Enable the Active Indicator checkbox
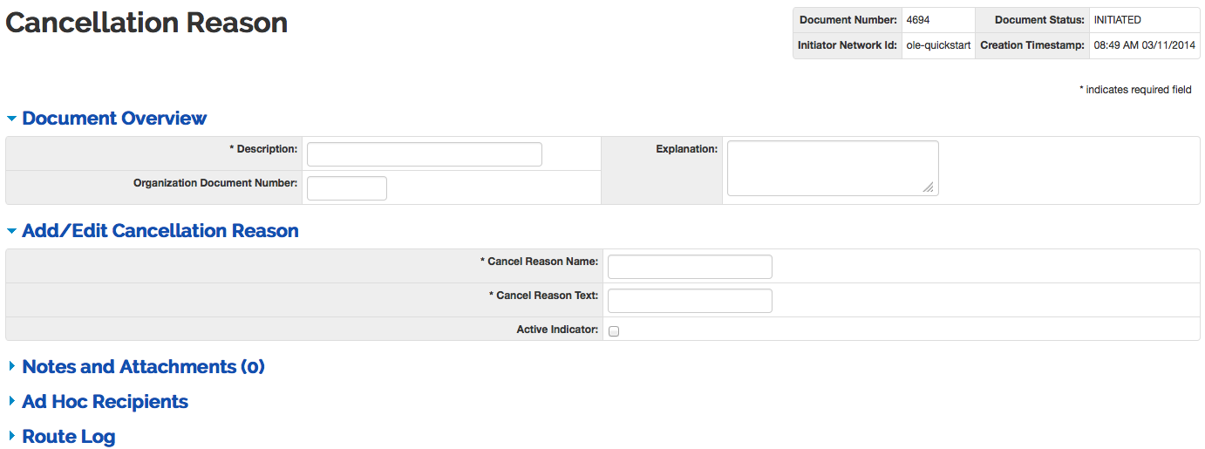Image resolution: width=1205 pixels, height=449 pixels. 614,331
